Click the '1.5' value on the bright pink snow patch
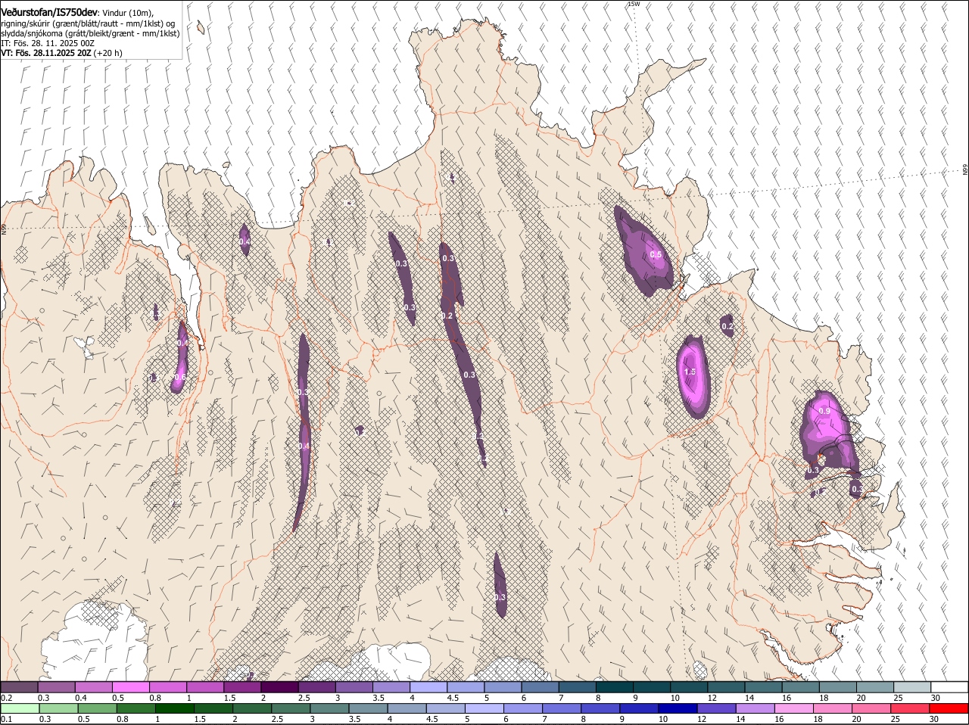Viewport: 969px width, 725px height. click(x=690, y=372)
